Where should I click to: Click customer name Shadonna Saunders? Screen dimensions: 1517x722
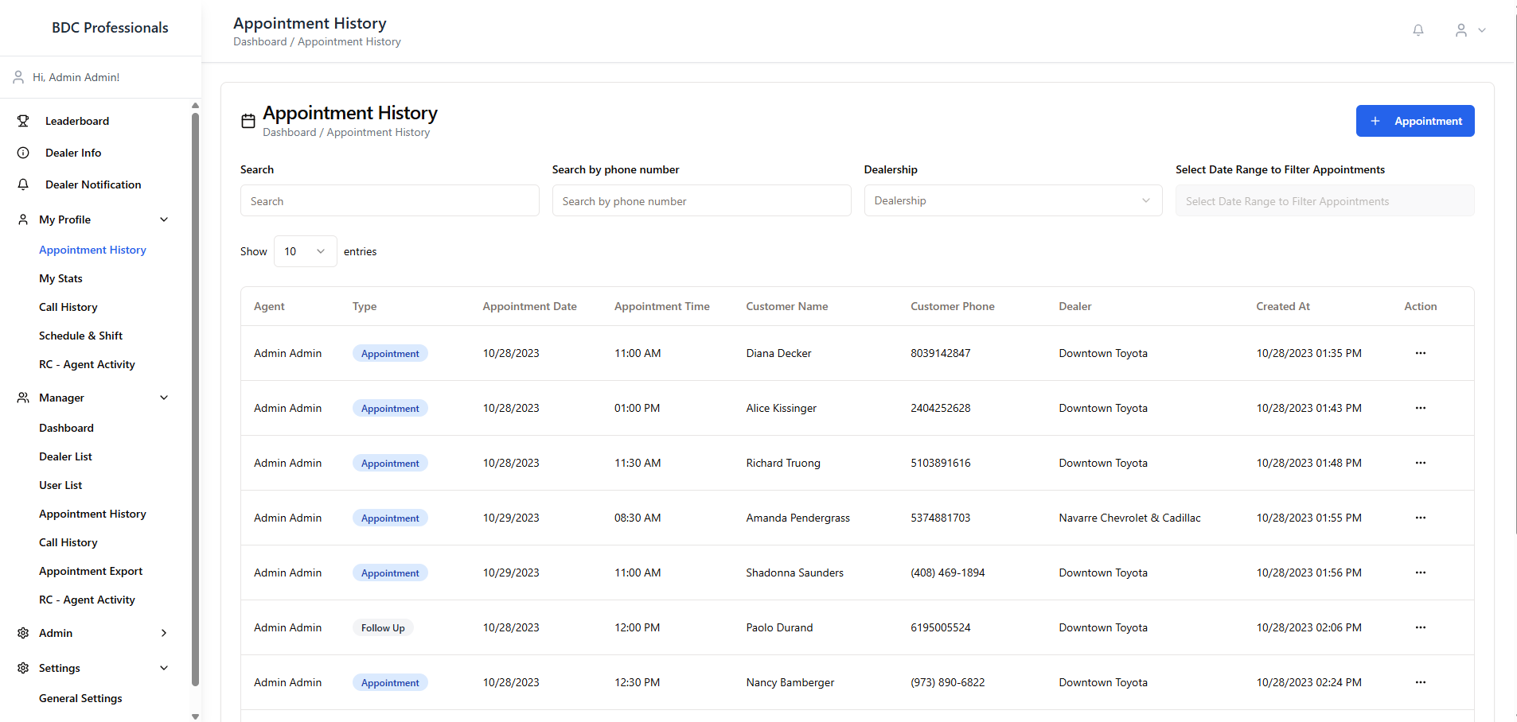point(794,573)
